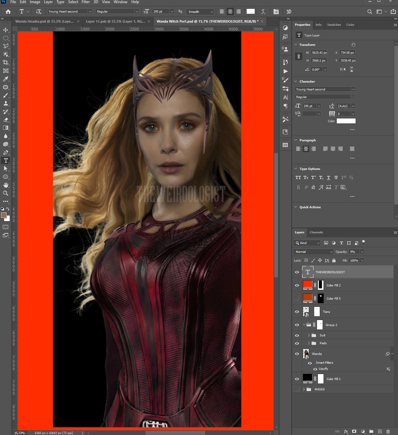Expand the MASKS layer group
Viewport: 398px width, 435px height.
(304, 389)
